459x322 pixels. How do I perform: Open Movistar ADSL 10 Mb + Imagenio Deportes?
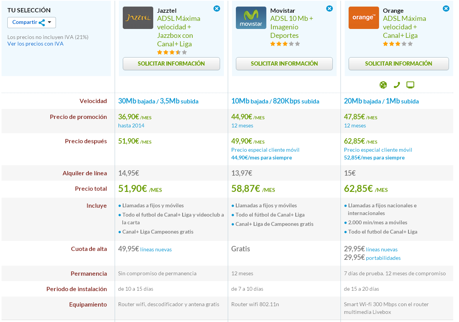pyautogui.click(x=291, y=27)
